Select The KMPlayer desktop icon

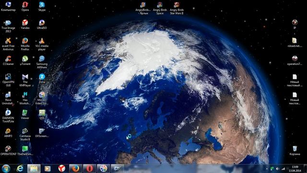[25, 80]
